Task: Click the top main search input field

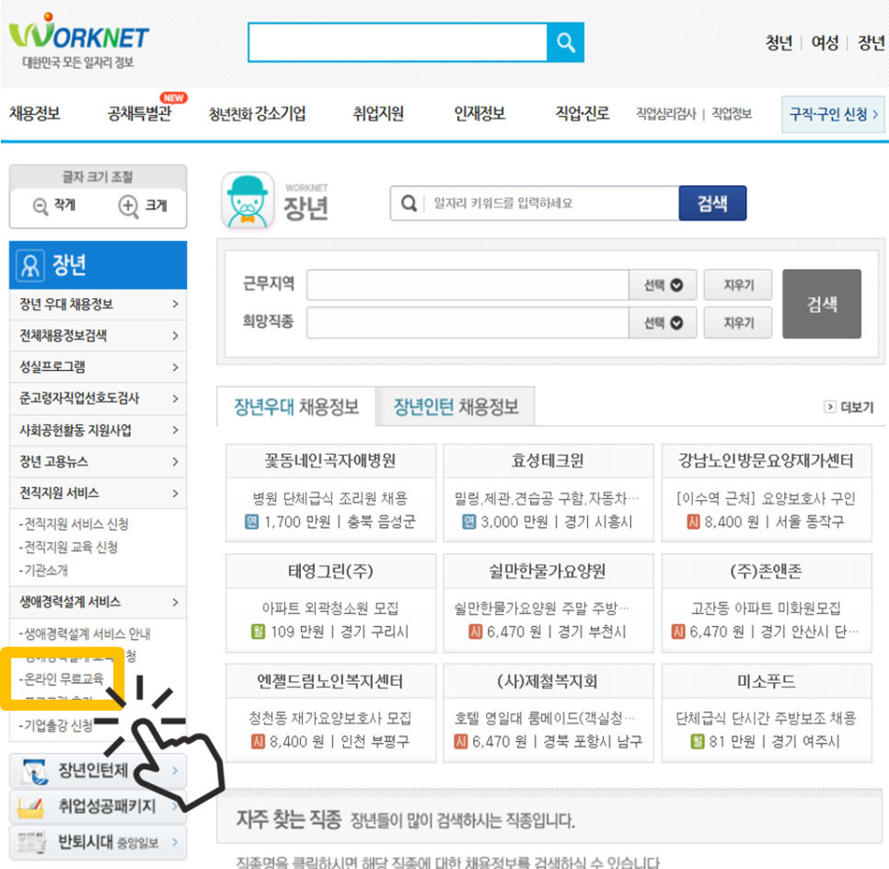Action: [x=398, y=42]
